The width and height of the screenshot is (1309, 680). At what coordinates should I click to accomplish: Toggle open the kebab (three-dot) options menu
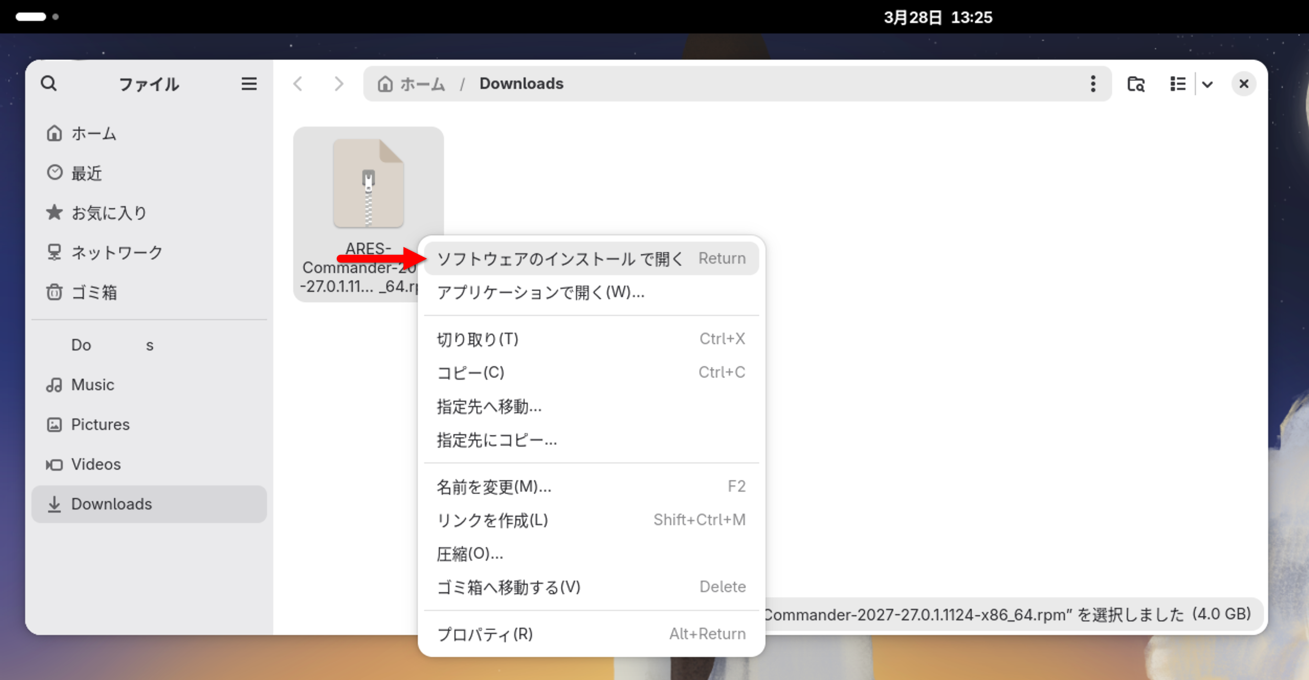tap(1093, 84)
